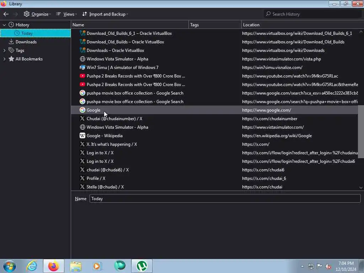
Task: Click Google icon of first pushpa search row
Action: click(82, 93)
